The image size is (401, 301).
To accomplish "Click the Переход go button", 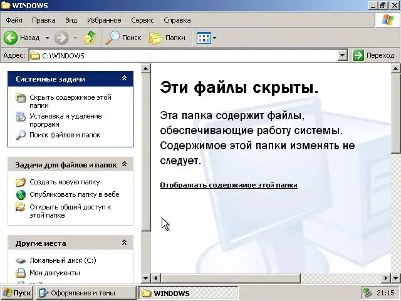I will point(373,55).
